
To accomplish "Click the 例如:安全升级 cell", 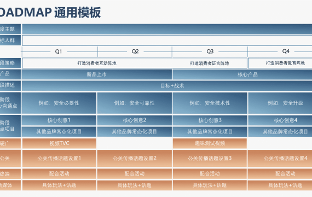I will click(280, 103).
